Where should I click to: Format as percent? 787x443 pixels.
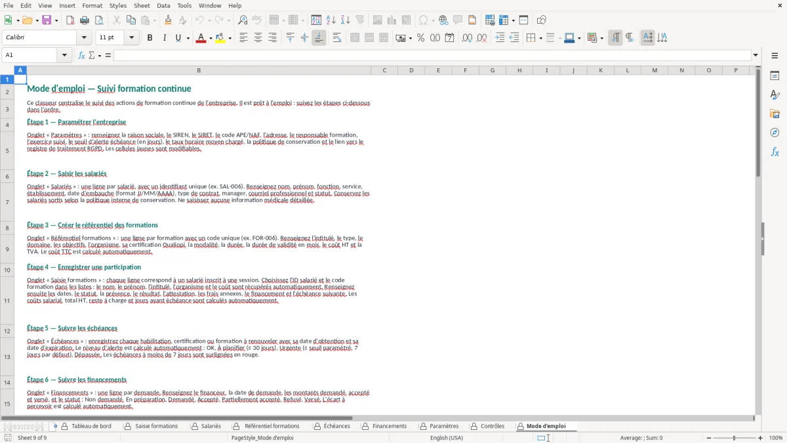click(x=420, y=38)
